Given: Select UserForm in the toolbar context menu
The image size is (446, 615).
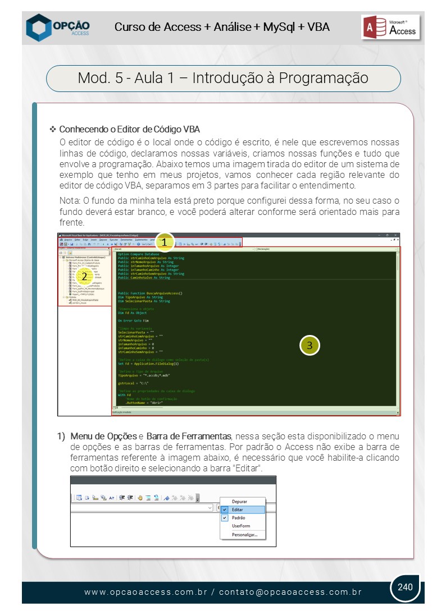Looking at the screenshot, I should tap(240, 526).
